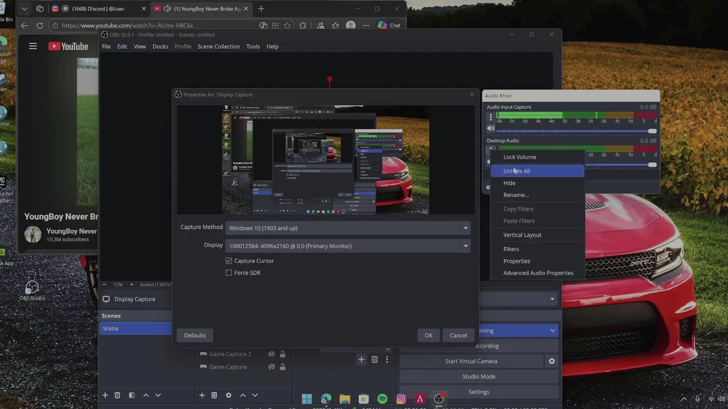Open Edge tab actions dropdown chevron

pos(24,9)
